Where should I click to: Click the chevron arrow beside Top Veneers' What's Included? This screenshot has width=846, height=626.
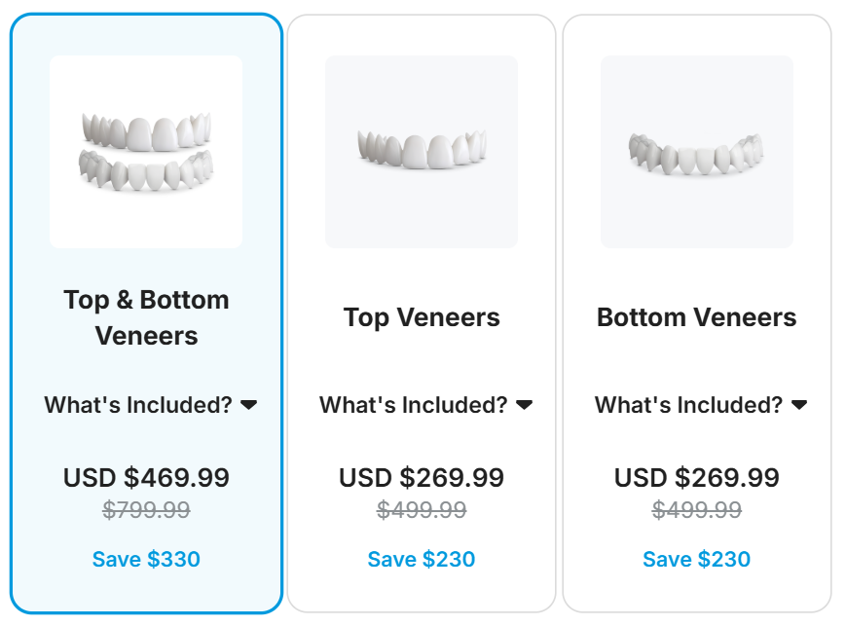(524, 405)
